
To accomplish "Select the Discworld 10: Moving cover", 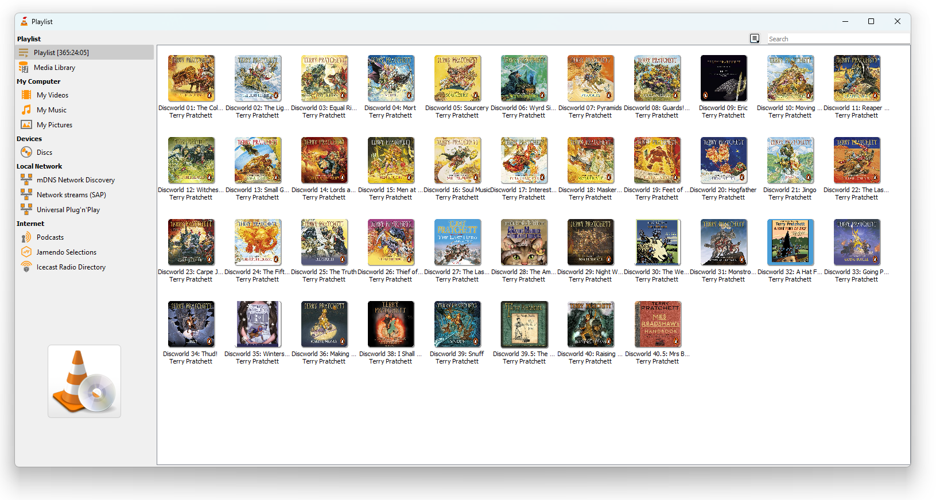I will [x=790, y=79].
